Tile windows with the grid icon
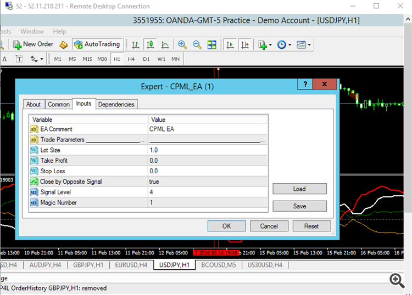This screenshot has height=295, width=412. (x=212, y=45)
